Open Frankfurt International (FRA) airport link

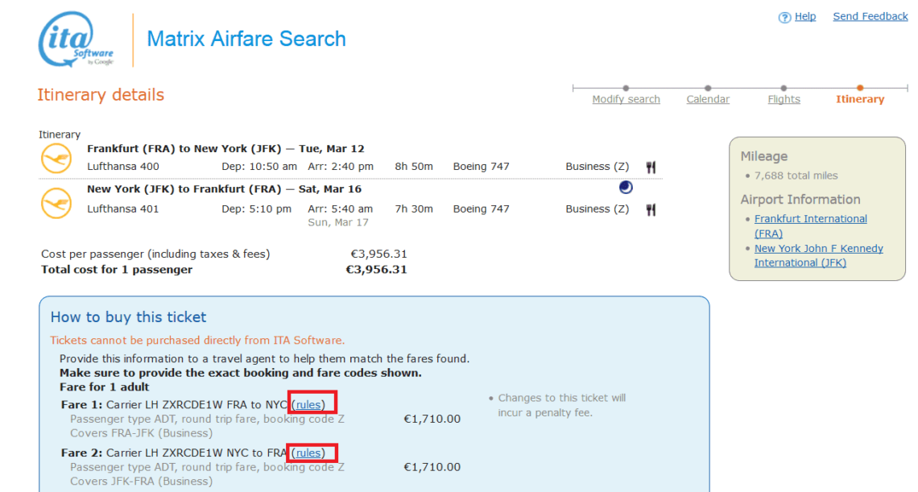click(810, 226)
